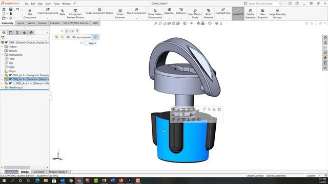328x184 pixels.
Task: Switch to the Evaluate ribbon tab
Action: coord(55,23)
